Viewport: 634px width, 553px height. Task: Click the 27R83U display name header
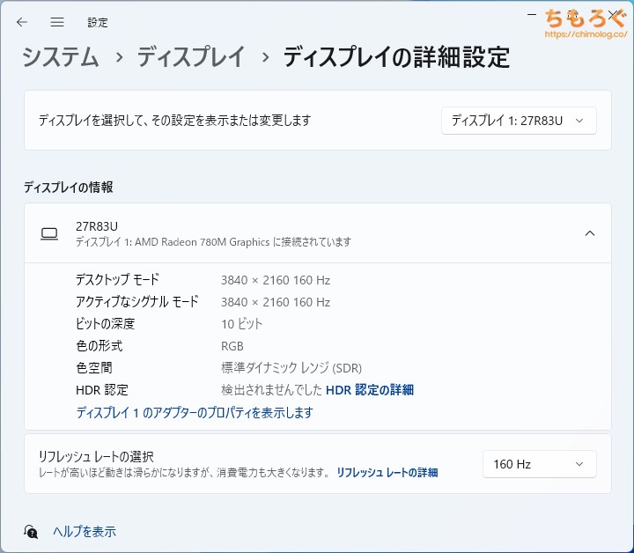click(x=97, y=226)
